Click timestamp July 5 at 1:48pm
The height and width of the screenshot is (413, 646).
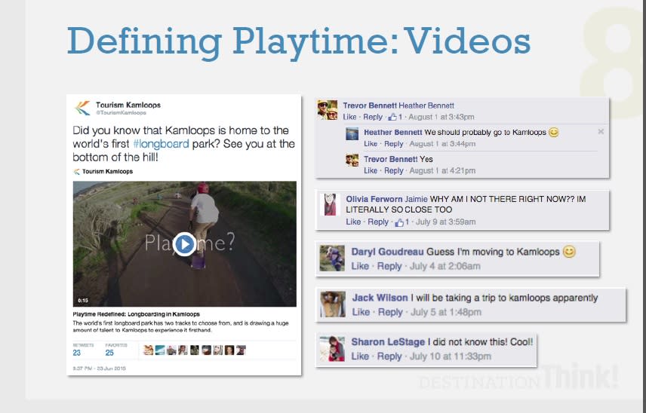[x=446, y=312]
